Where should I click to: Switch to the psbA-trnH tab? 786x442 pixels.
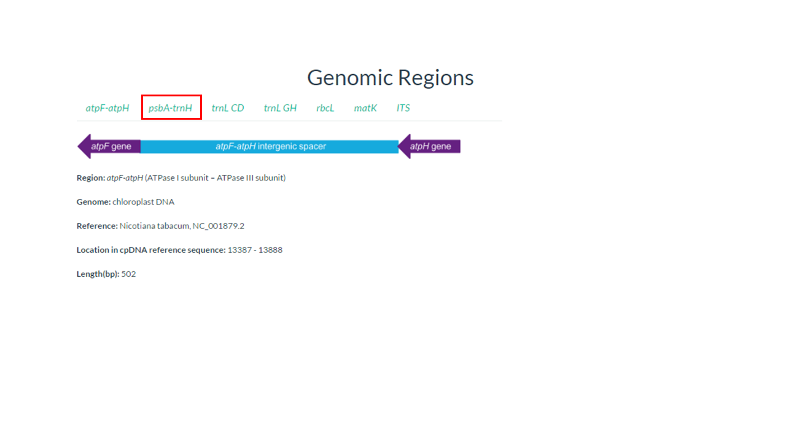pos(171,108)
